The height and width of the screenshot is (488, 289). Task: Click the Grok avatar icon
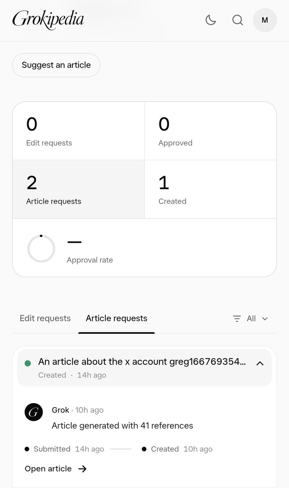pos(34,412)
